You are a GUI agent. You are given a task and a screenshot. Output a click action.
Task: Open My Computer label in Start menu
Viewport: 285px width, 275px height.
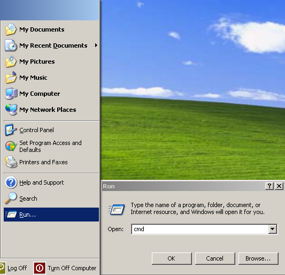click(x=40, y=94)
